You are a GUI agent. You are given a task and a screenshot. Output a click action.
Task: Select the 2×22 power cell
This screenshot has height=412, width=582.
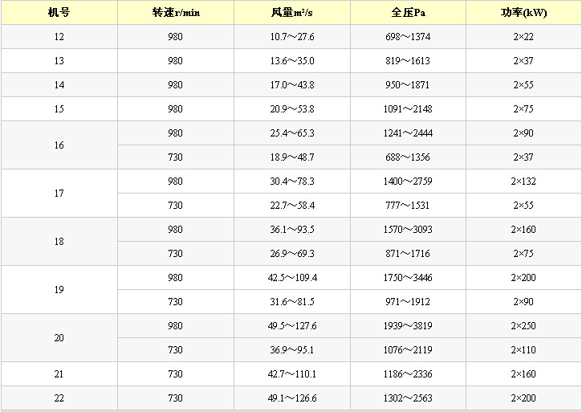pos(523,37)
